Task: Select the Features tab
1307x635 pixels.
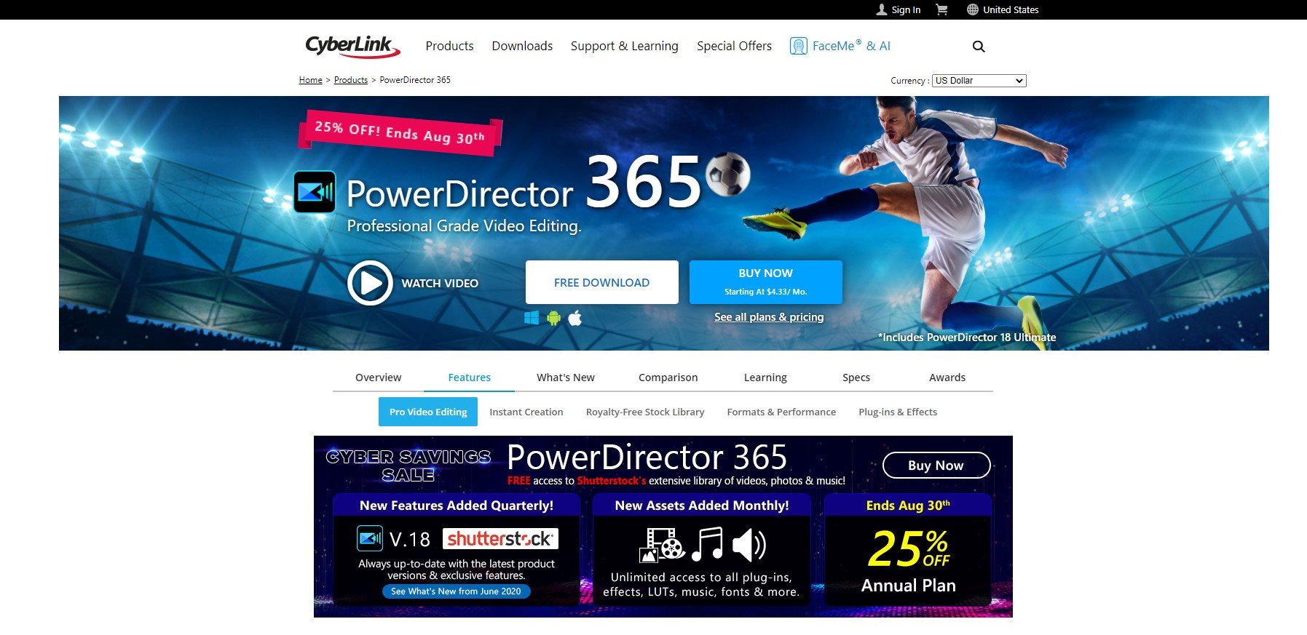Action: pos(469,378)
